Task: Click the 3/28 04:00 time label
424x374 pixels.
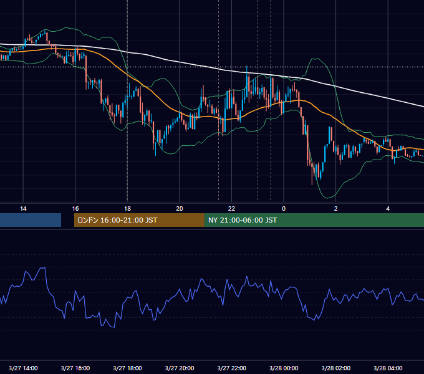Action: [388, 368]
